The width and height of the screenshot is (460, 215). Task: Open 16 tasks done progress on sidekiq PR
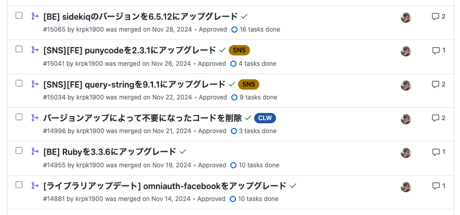[259, 30]
